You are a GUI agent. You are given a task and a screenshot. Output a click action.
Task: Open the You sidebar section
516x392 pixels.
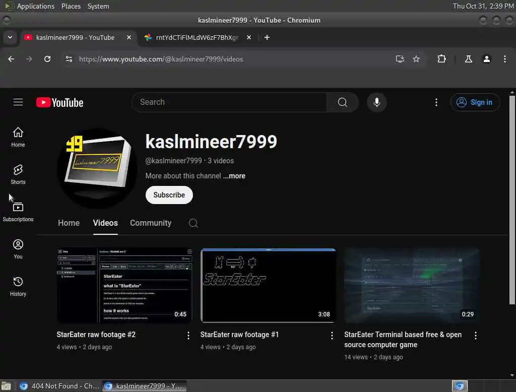18,249
